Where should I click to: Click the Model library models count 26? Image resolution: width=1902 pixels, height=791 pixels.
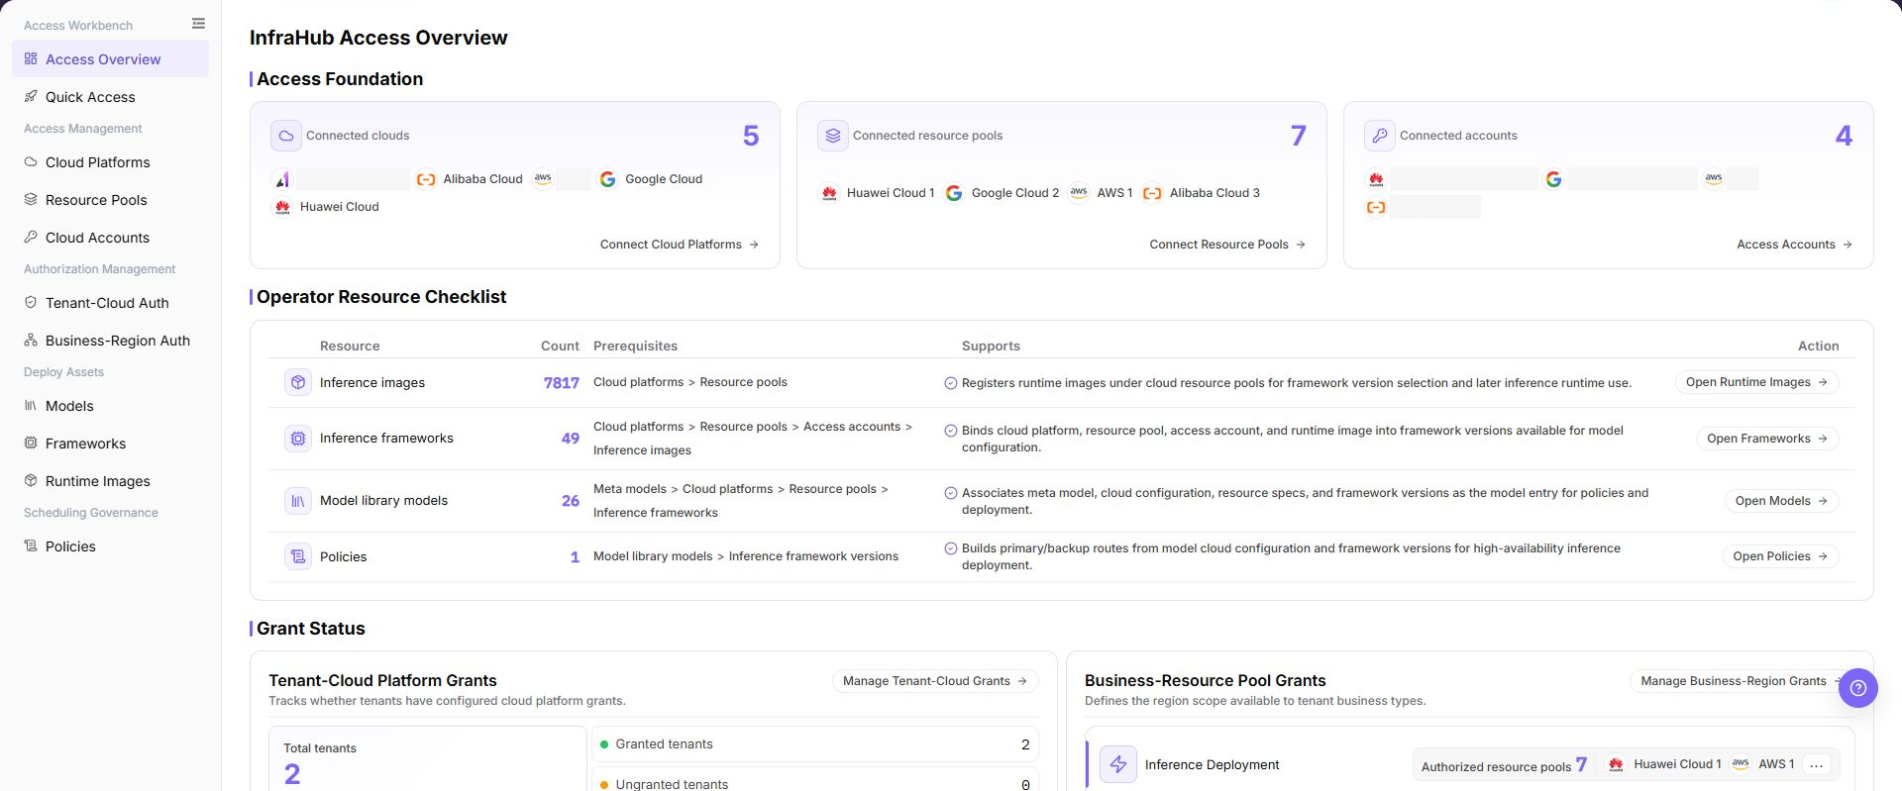571,501
